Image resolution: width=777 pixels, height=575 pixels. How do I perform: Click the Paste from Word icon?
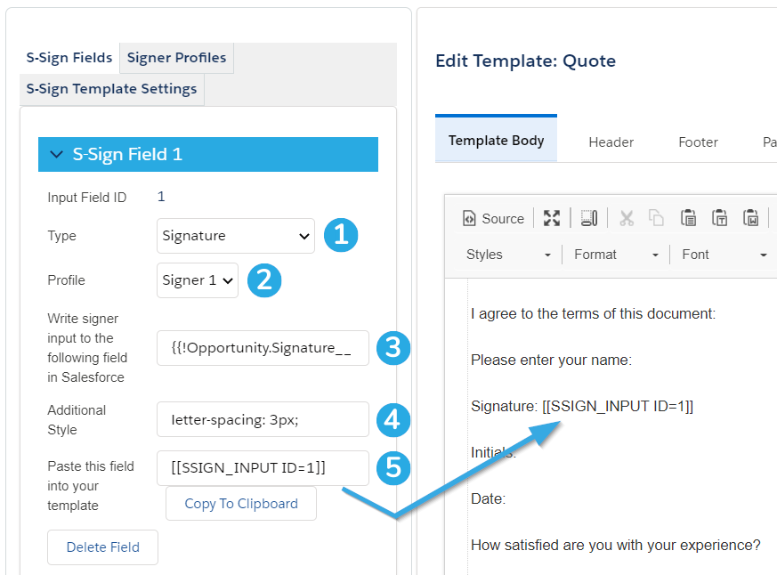(750, 218)
